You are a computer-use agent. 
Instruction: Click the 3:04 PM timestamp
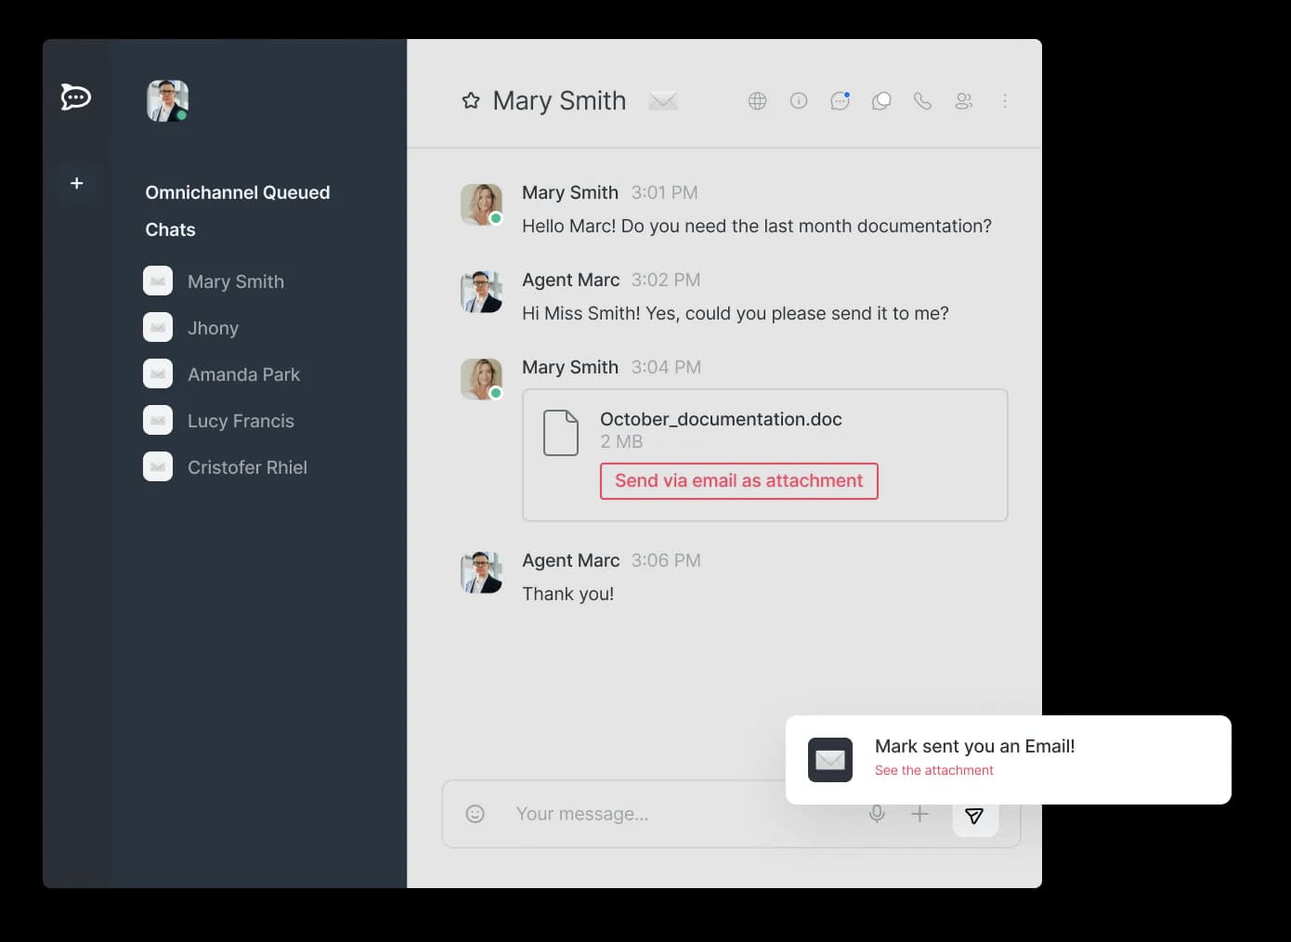tap(666, 367)
